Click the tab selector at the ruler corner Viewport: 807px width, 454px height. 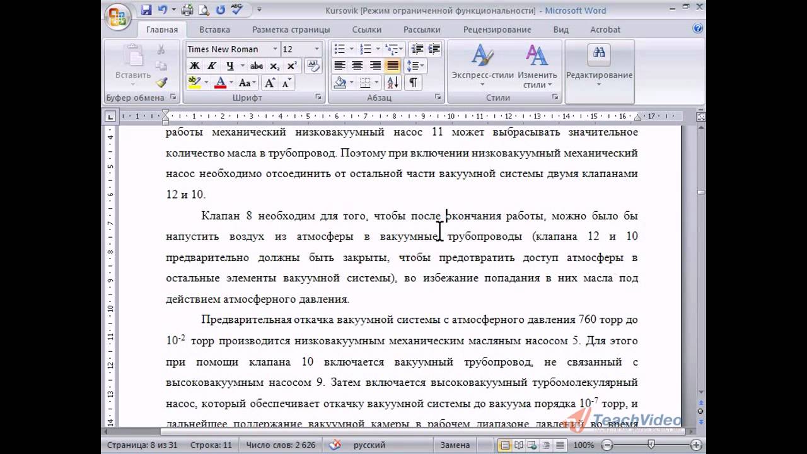[x=110, y=116]
